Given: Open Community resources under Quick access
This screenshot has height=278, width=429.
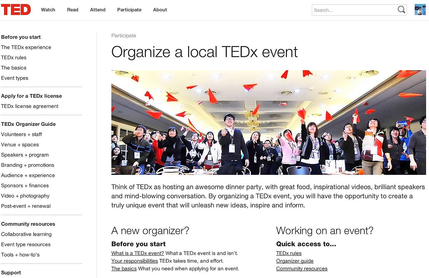Looking at the screenshot, I should pyautogui.click(x=302, y=269).
